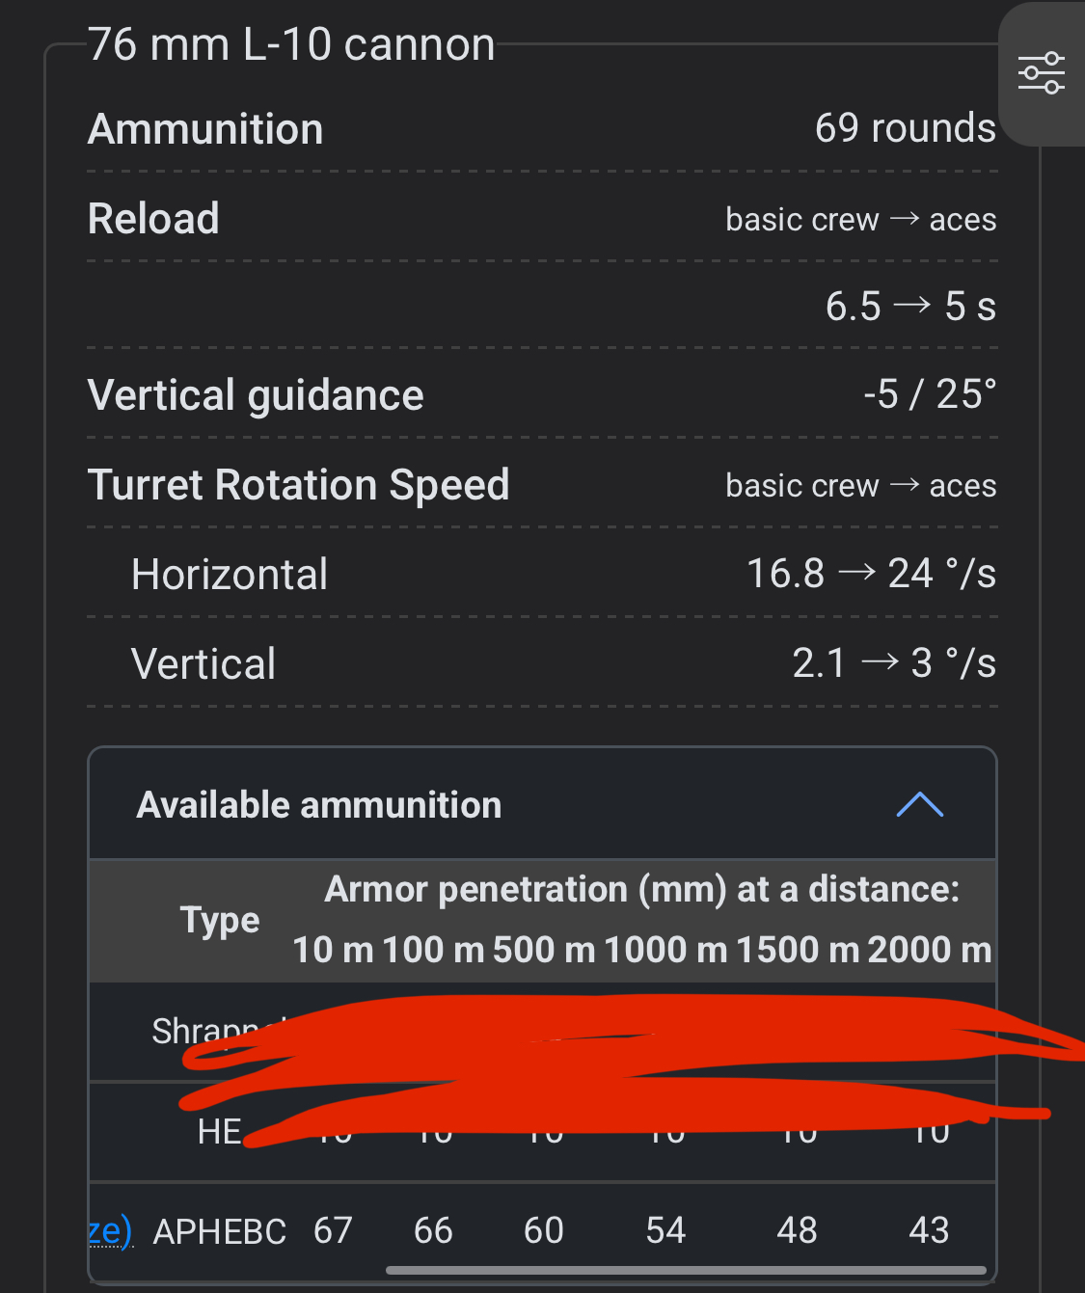Click the Reload row label
Viewport: 1085px width, 1293px height.
pyautogui.click(x=154, y=219)
